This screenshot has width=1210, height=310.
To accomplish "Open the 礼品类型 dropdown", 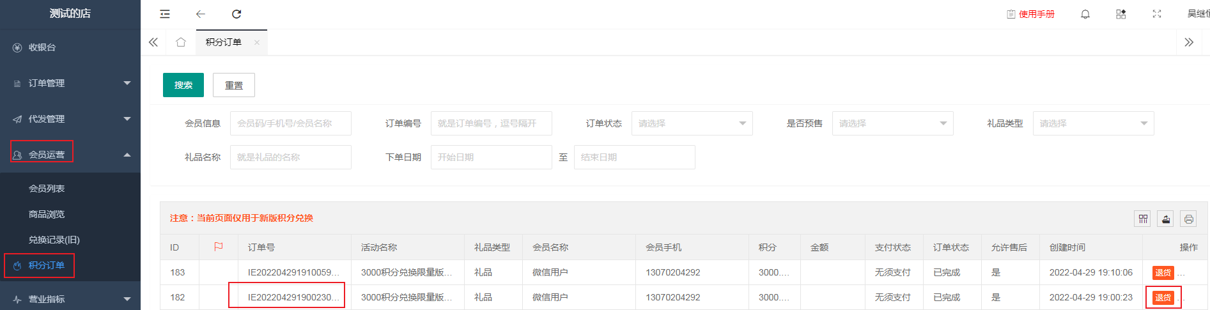I will pos(1094,123).
